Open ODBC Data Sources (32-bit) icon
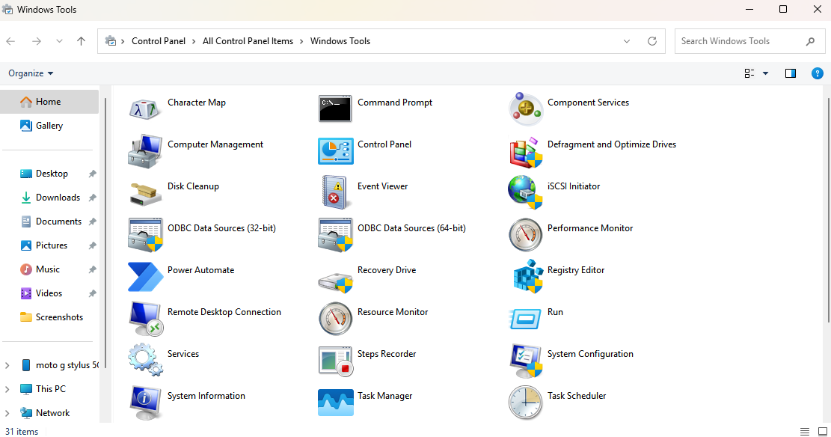The height and width of the screenshot is (437, 831). [x=144, y=234]
